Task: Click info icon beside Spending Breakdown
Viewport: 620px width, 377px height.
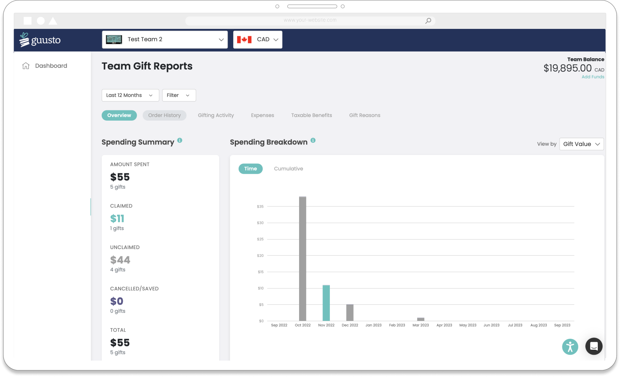Action: click(313, 140)
